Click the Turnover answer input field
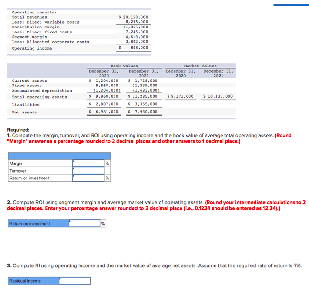 click(88, 171)
